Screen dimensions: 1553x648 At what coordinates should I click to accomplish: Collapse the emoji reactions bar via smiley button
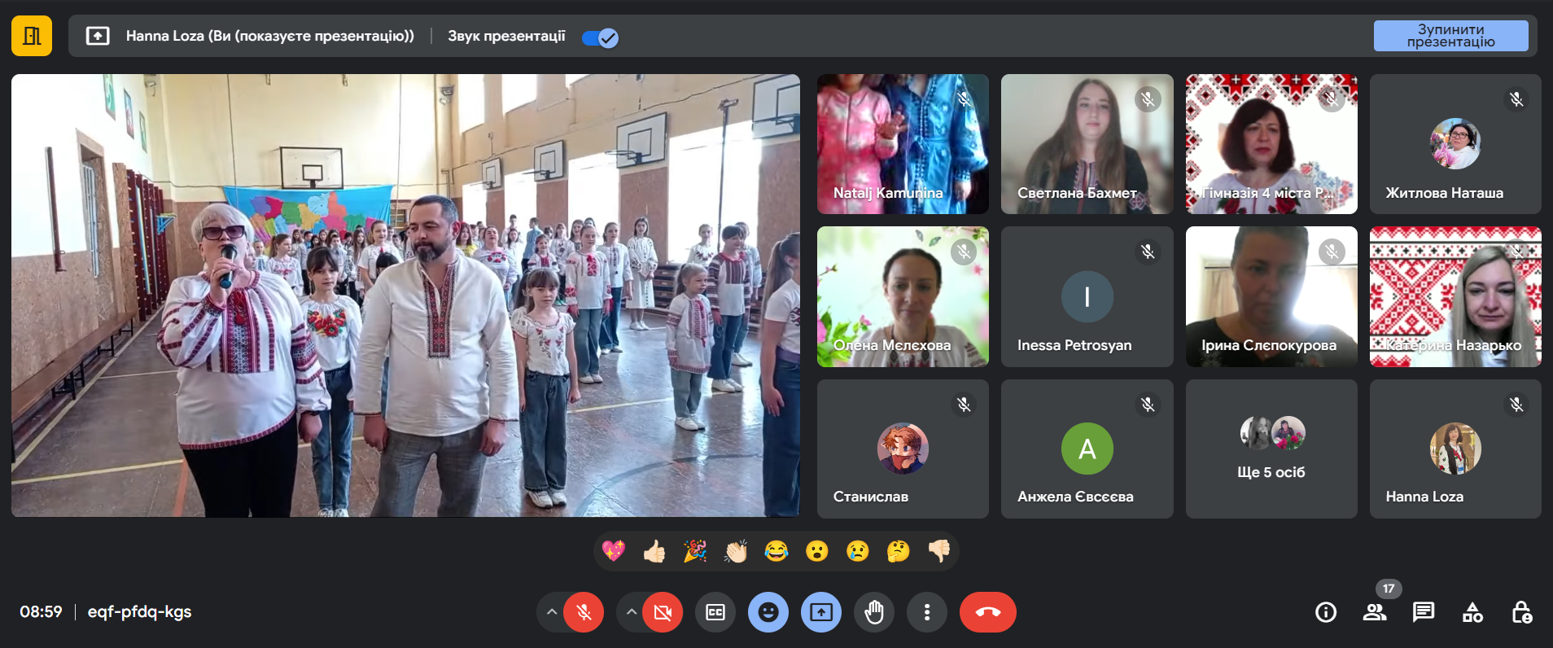768,612
